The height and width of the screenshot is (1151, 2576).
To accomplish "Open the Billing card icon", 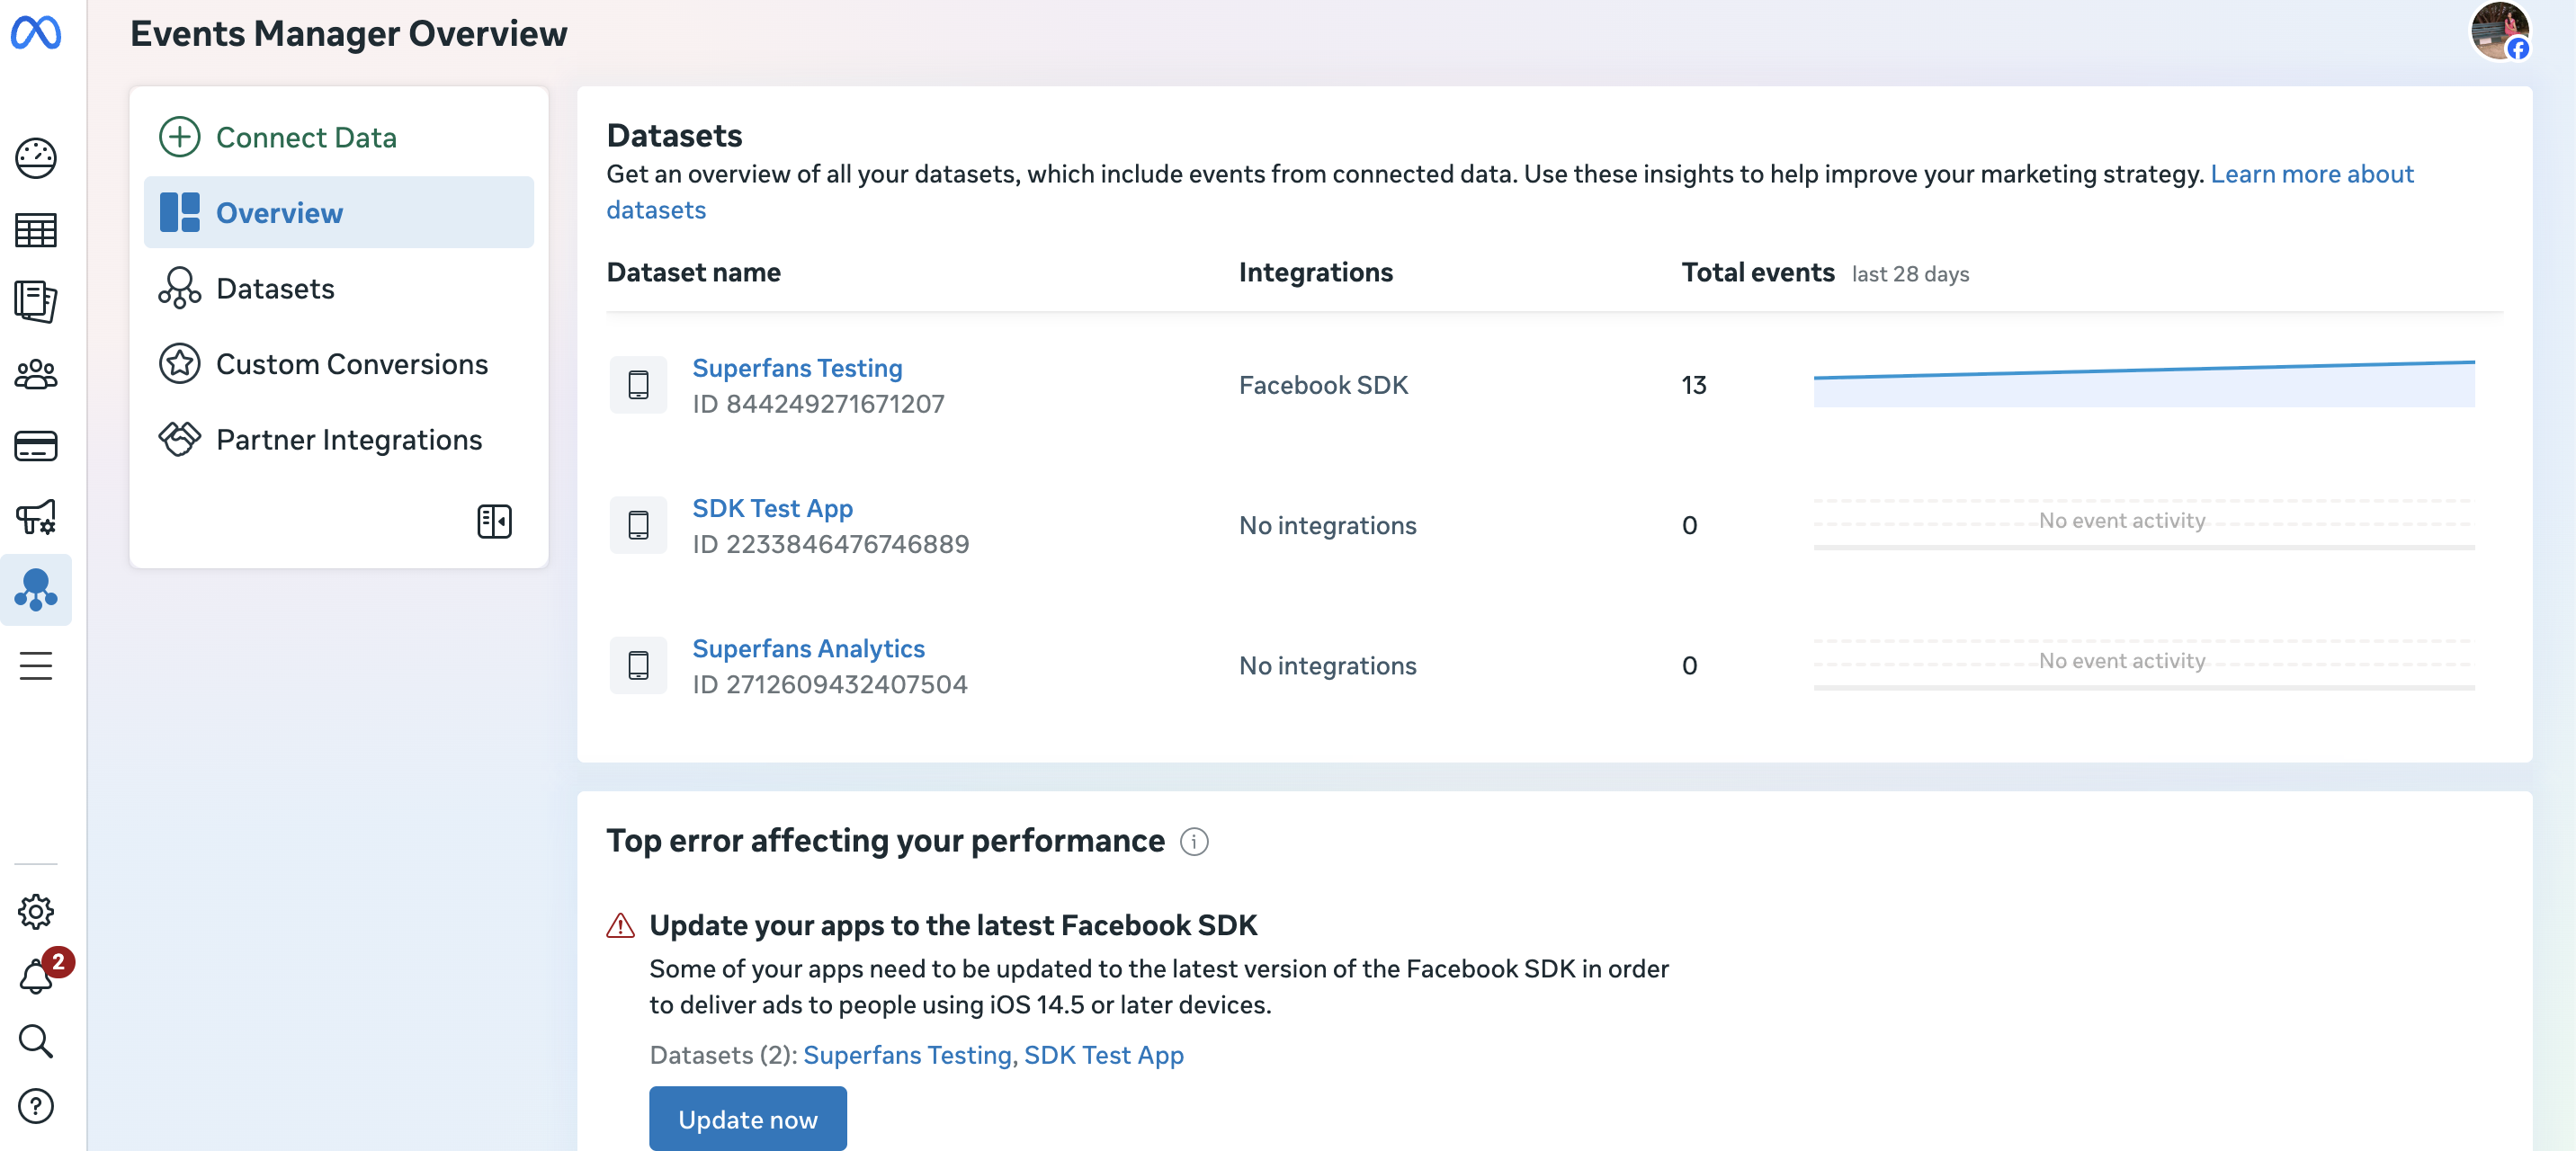I will click(x=36, y=446).
